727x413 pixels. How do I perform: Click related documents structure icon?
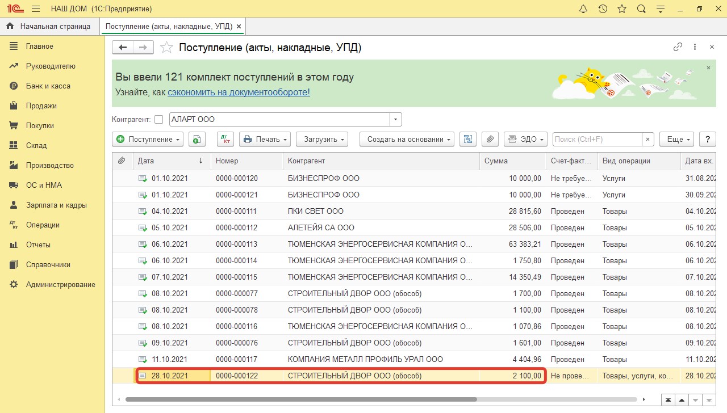468,139
